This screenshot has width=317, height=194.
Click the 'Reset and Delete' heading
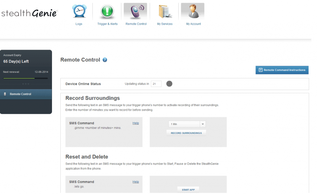pos(87,157)
